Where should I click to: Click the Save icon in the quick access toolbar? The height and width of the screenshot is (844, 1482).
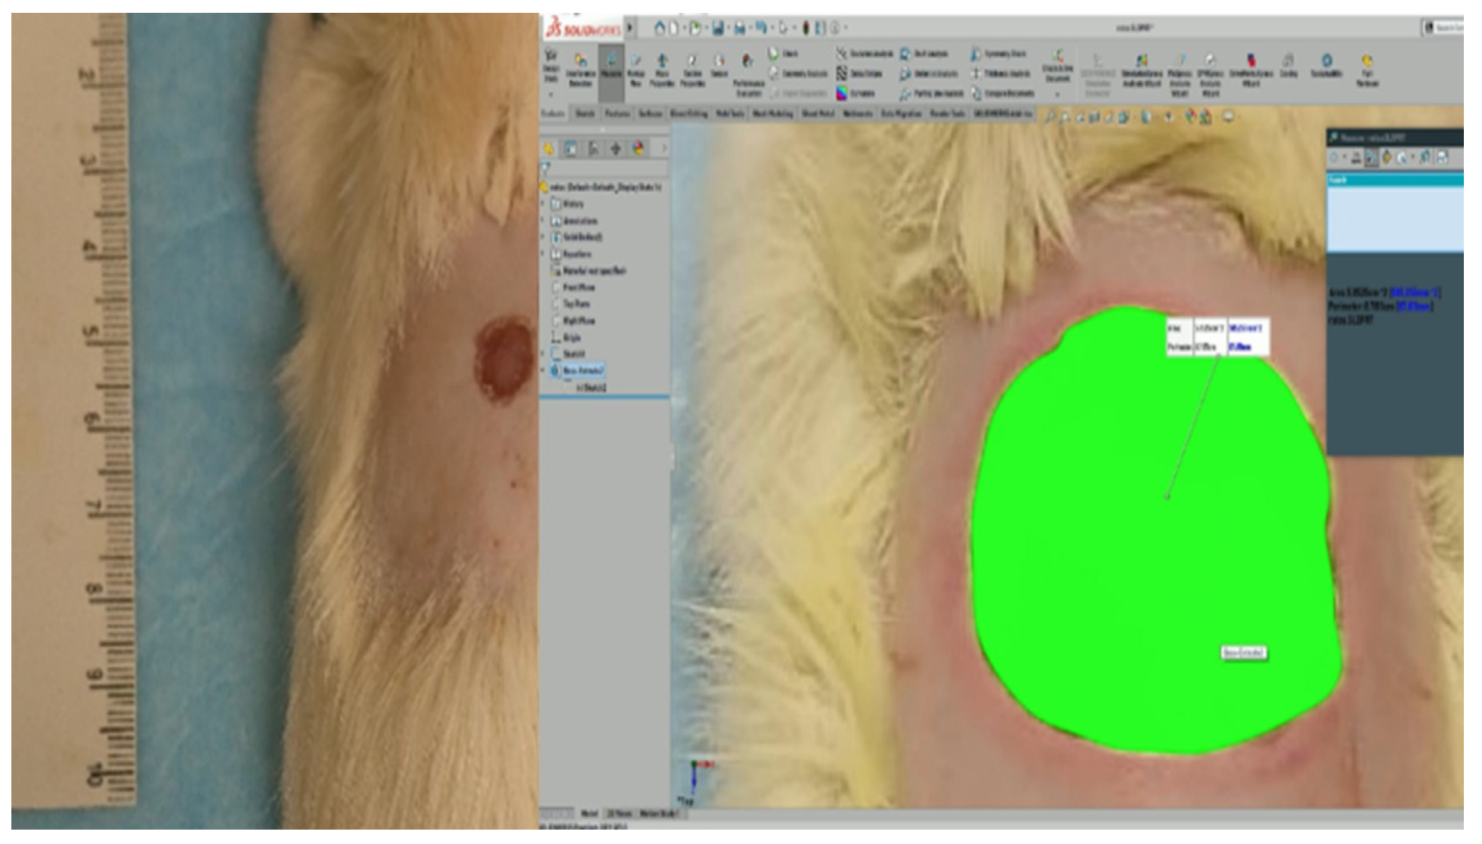point(718,28)
